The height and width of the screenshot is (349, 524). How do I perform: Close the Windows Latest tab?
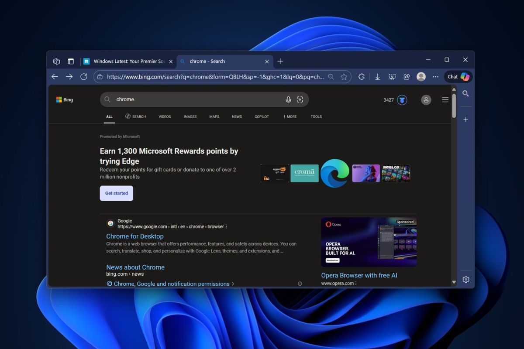[x=171, y=62]
